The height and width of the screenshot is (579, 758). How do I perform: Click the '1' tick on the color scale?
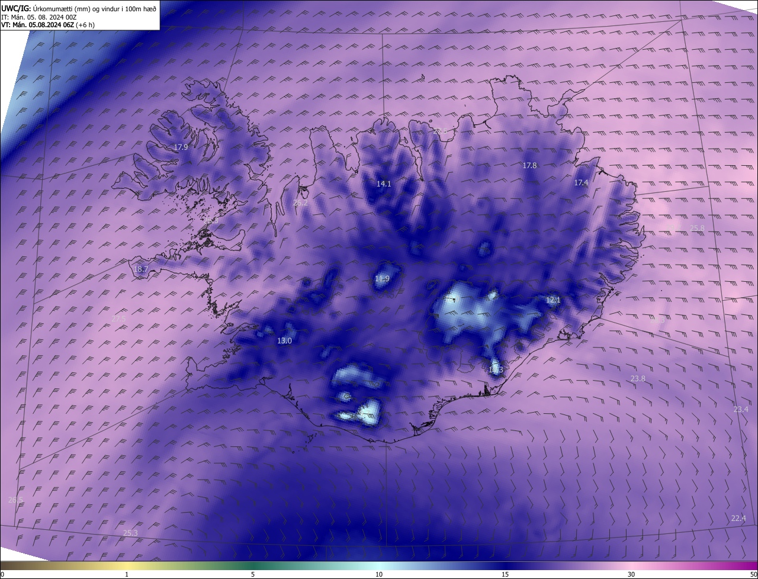click(x=127, y=575)
